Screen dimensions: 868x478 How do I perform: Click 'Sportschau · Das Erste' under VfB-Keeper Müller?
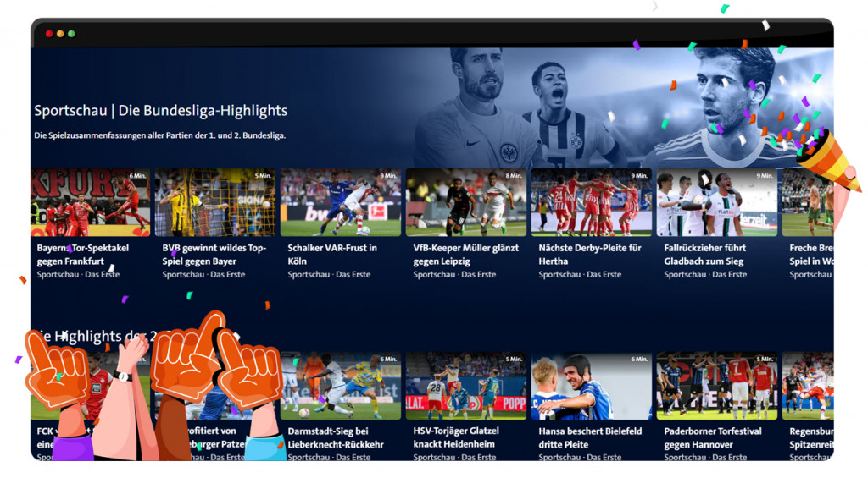coord(454,275)
